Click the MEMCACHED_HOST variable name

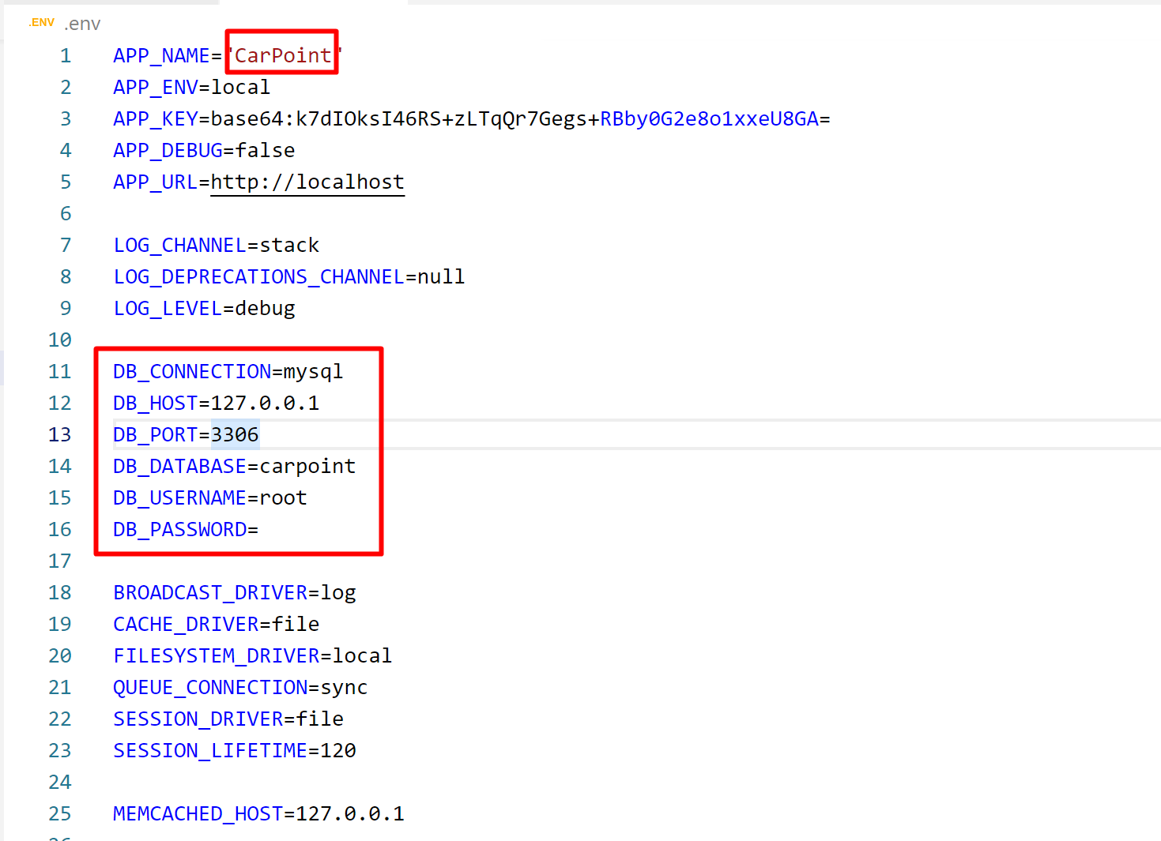coord(198,814)
